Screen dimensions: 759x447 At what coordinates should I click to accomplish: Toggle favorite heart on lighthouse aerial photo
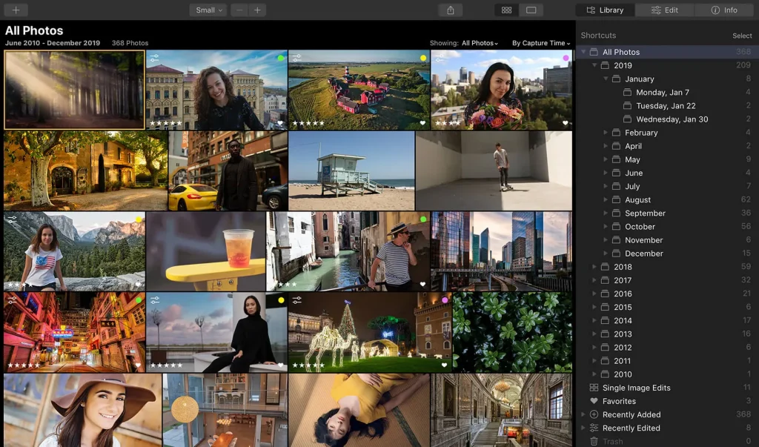click(423, 123)
